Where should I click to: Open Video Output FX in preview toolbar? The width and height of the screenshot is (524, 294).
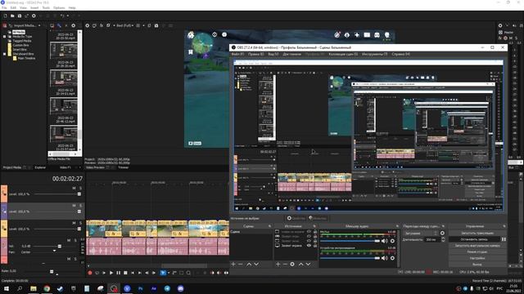102,25
